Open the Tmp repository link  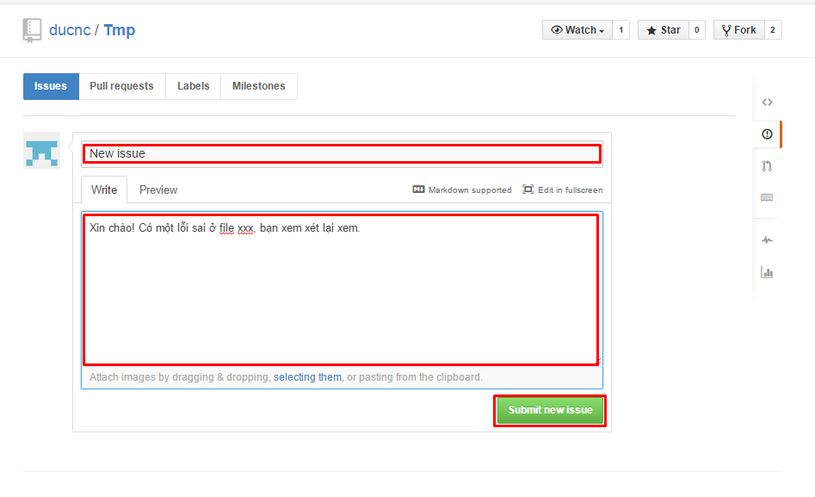coord(120,30)
